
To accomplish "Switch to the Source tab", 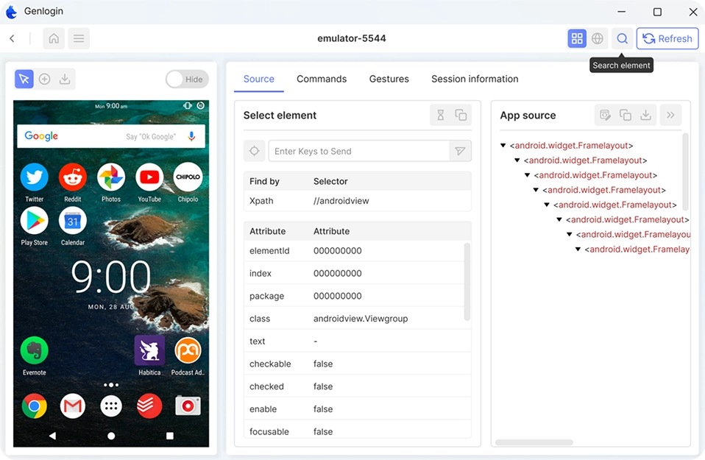I will [x=258, y=79].
